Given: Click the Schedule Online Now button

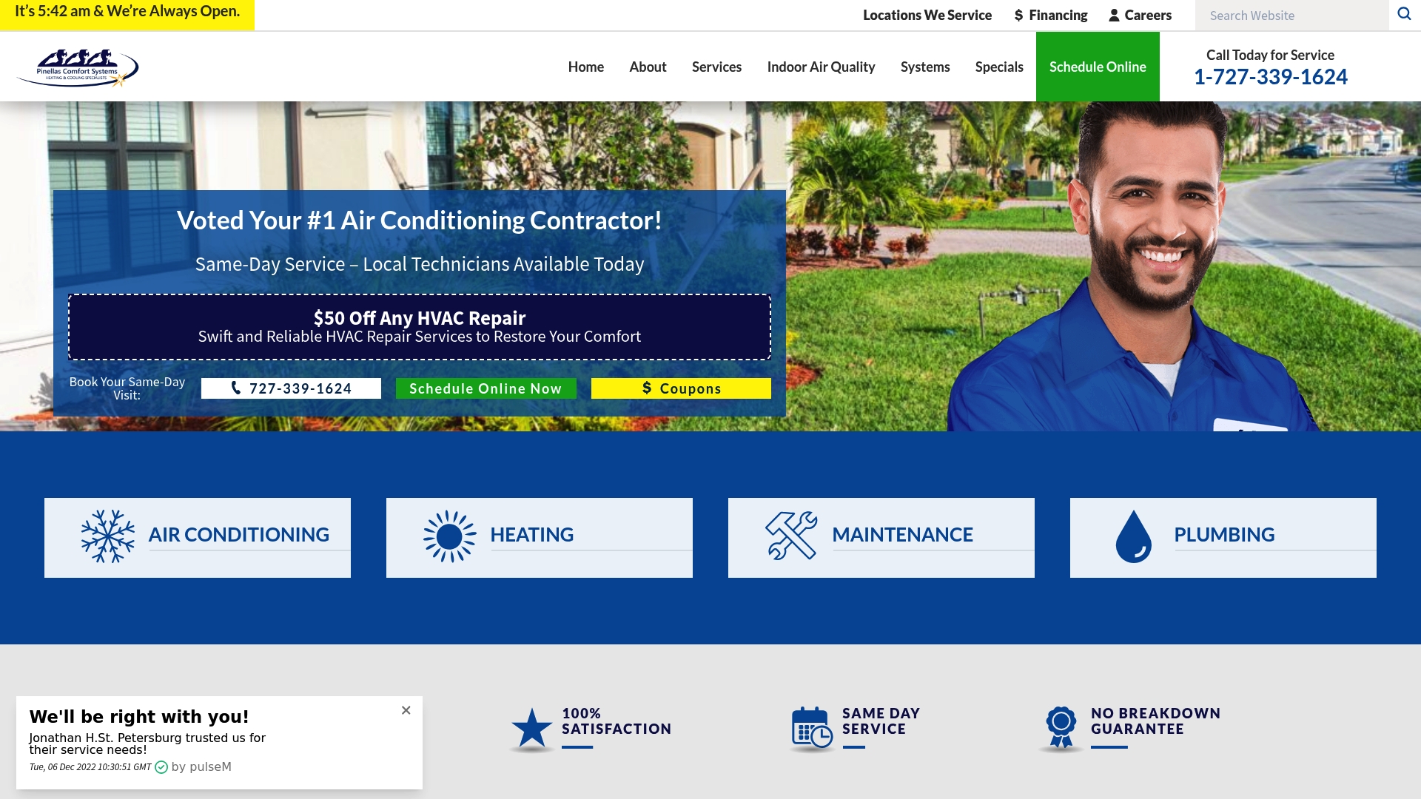Looking at the screenshot, I should (486, 388).
